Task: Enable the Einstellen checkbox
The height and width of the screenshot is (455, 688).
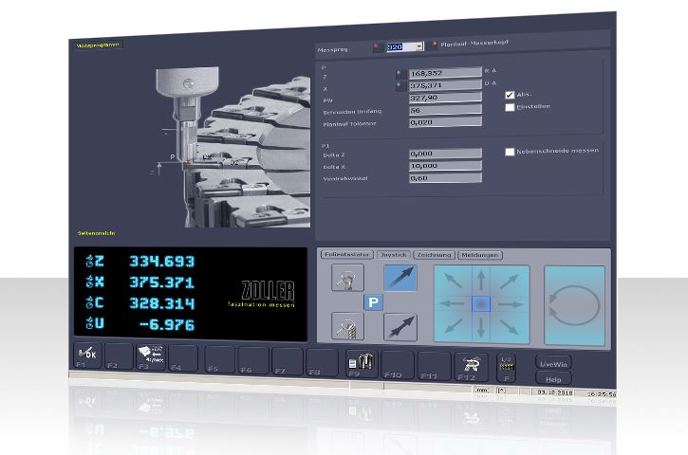Action: pos(510,107)
